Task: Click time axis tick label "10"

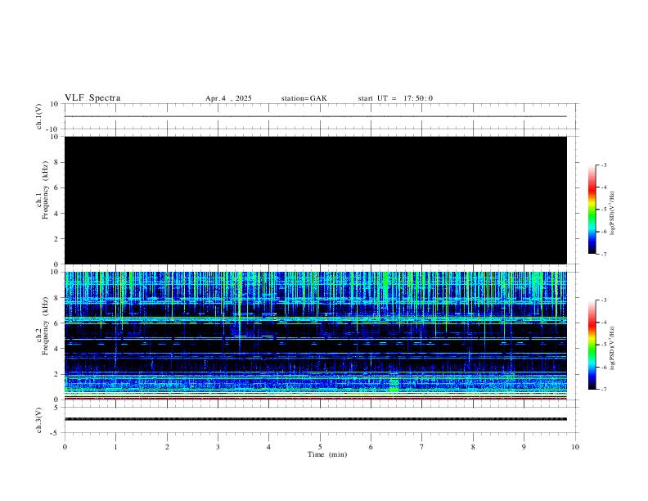Action: coord(575,447)
